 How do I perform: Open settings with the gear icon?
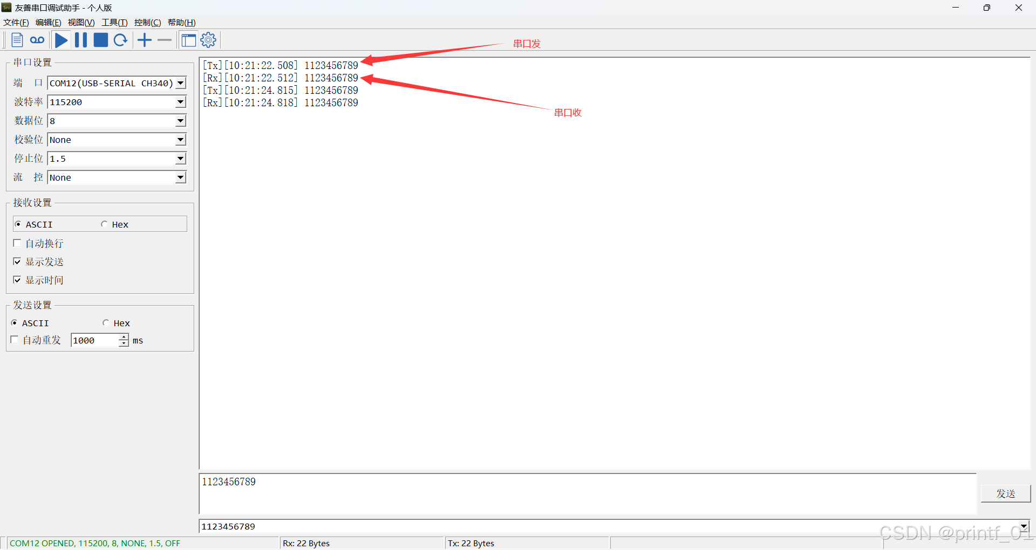[x=208, y=40]
